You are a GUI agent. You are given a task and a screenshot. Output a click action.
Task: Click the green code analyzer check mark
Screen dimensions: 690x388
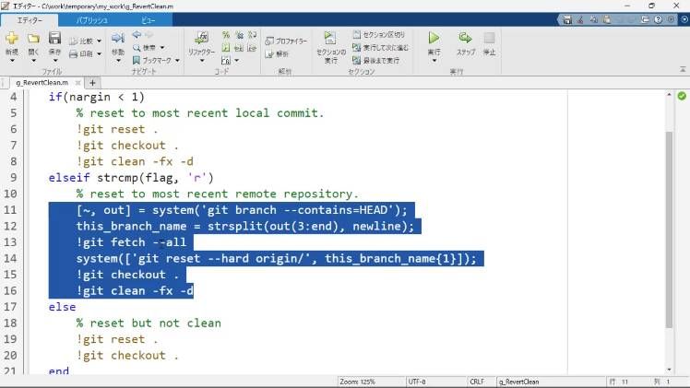pyautogui.click(x=682, y=96)
